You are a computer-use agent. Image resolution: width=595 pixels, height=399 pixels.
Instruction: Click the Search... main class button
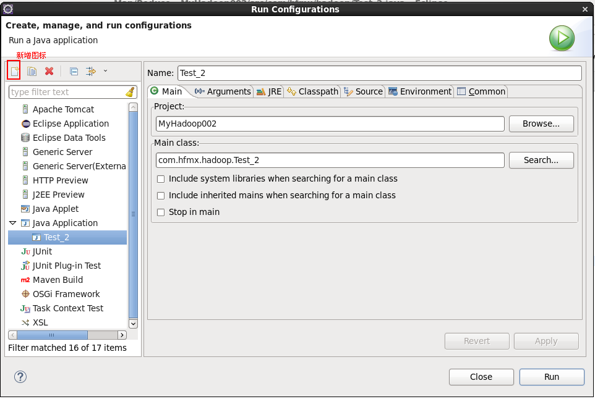pos(541,160)
